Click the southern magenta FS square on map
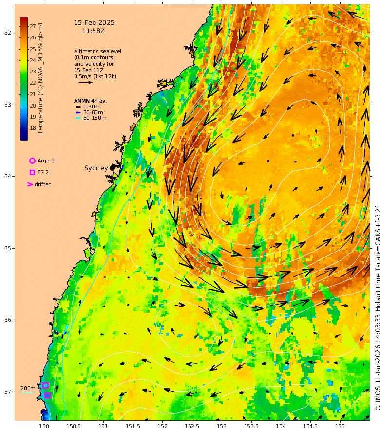The height and width of the screenshot is (433, 380). pyautogui.click(x=47, y=395)
